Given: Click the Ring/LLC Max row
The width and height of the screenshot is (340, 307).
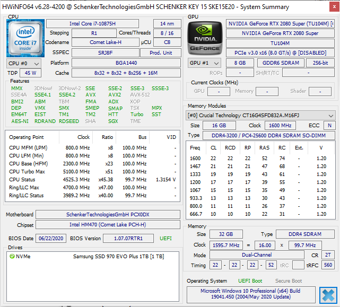Looking at the screenshot, I should click(x=93, y=187).
